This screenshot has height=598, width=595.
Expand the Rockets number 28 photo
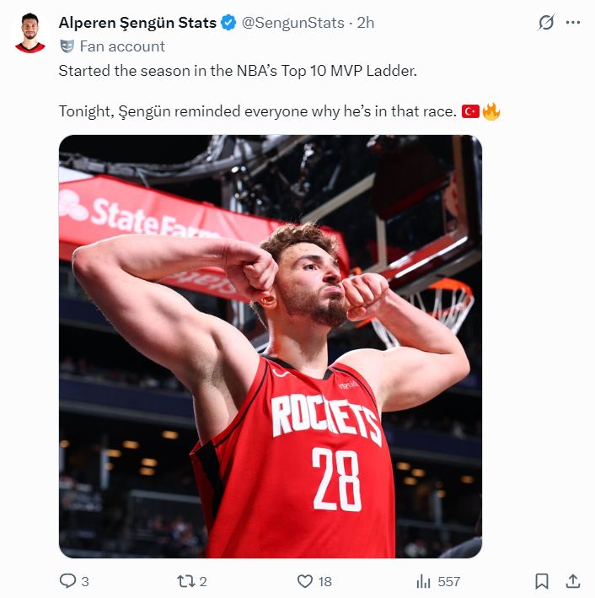(x=270, y=346)
